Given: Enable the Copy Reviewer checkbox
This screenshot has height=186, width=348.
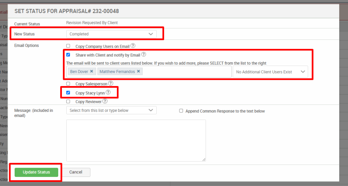Looking at the screenshot, I should (x=68, y=101).
